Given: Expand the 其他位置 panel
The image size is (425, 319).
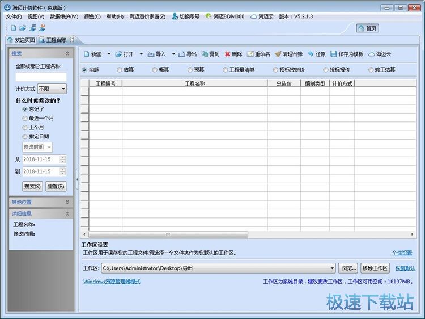Looking at the screenshot, I should point(67,202).
